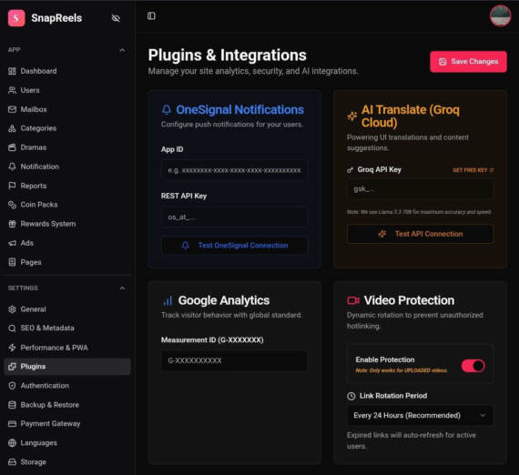
Task: Collapse the sidebar with the panel icon
Action: pos(151,15)
